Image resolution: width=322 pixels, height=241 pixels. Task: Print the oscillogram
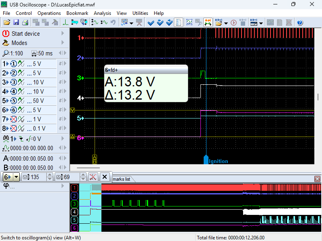25,22
